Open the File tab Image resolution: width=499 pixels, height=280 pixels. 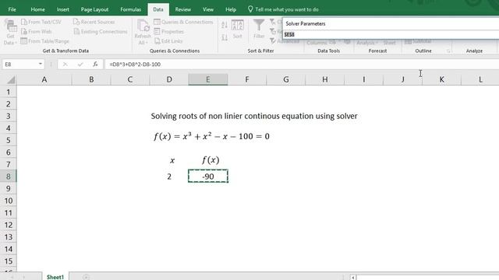pos(12,9)
